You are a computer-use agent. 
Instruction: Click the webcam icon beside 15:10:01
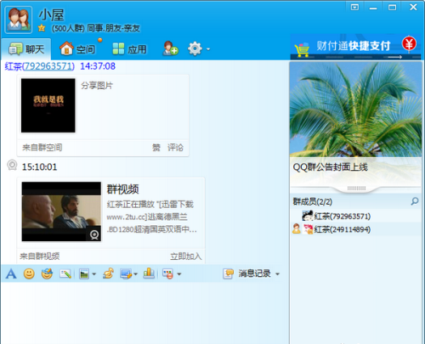pyautogui.click(x=12, y=166)
